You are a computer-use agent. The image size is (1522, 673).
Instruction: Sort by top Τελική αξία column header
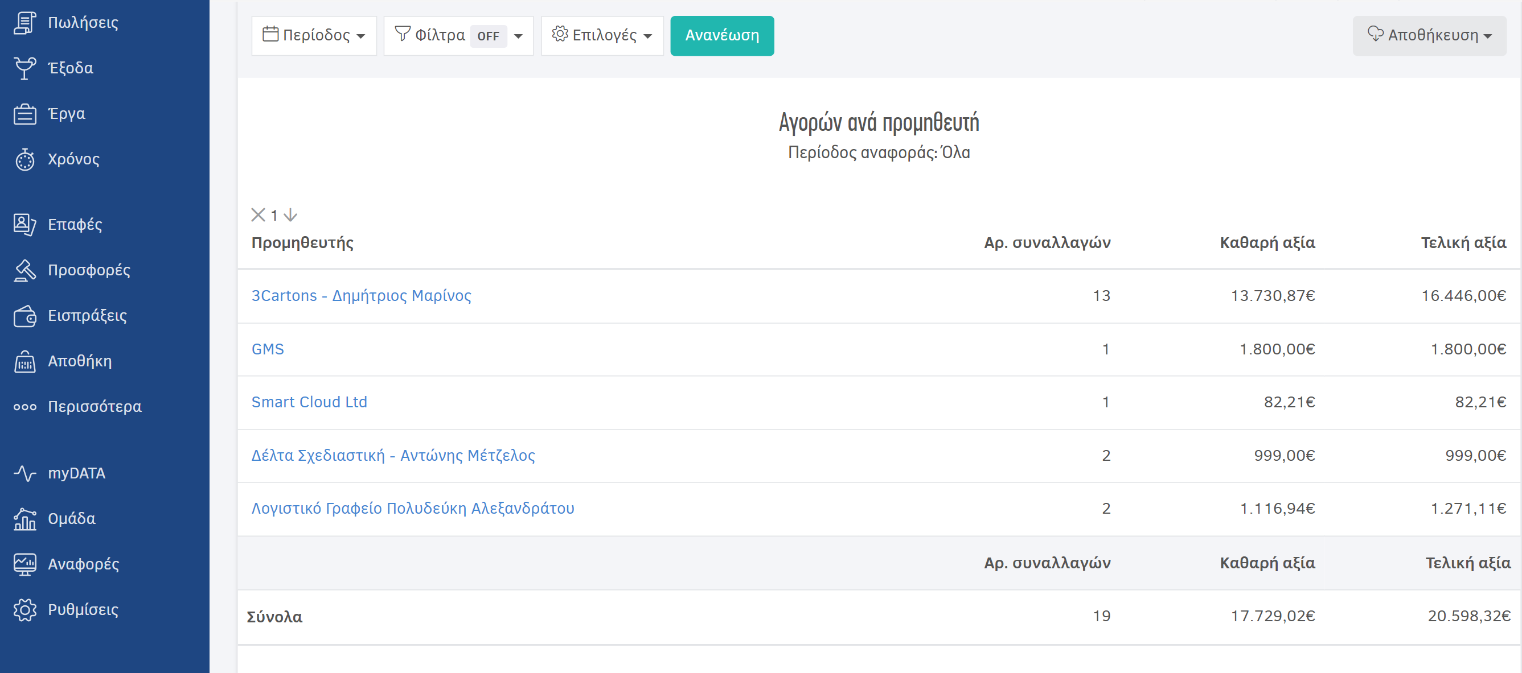point(1463,243)
